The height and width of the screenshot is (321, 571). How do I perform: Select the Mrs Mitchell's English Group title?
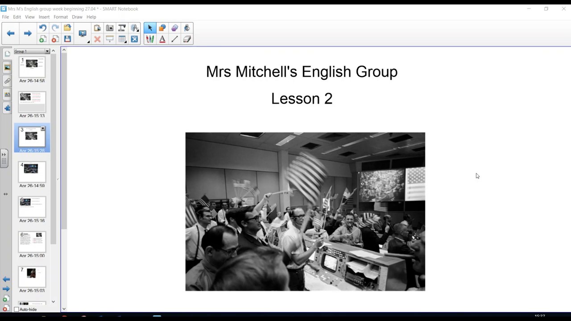(x=302, y=72)
